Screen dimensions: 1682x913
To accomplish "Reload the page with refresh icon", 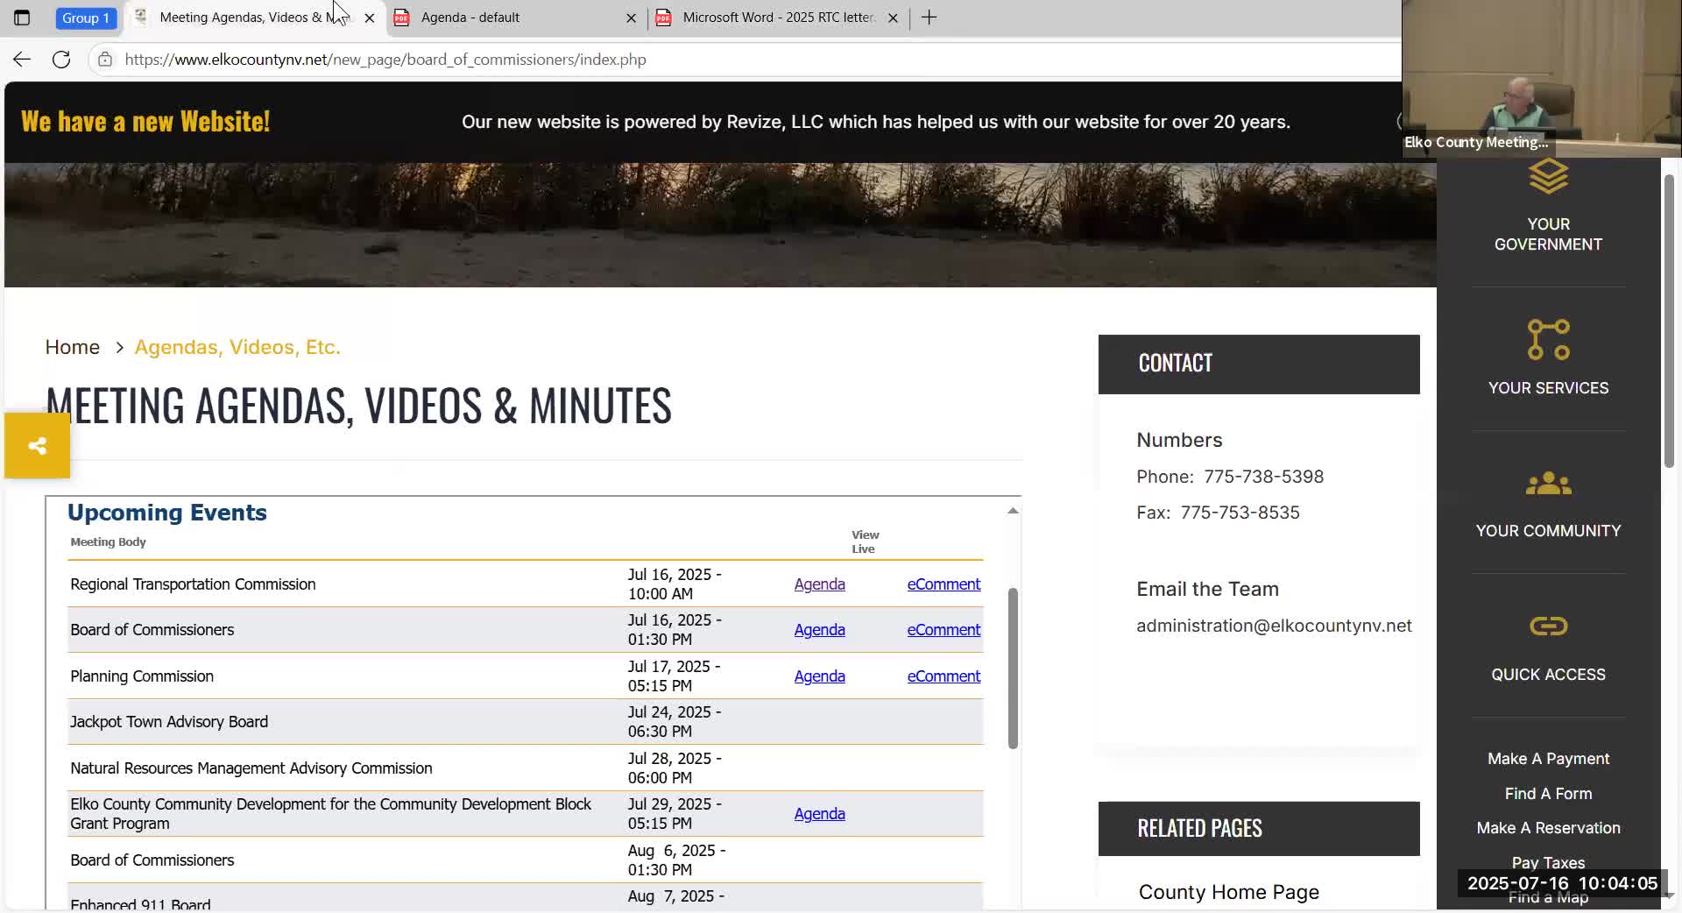I will coord(61,60).
